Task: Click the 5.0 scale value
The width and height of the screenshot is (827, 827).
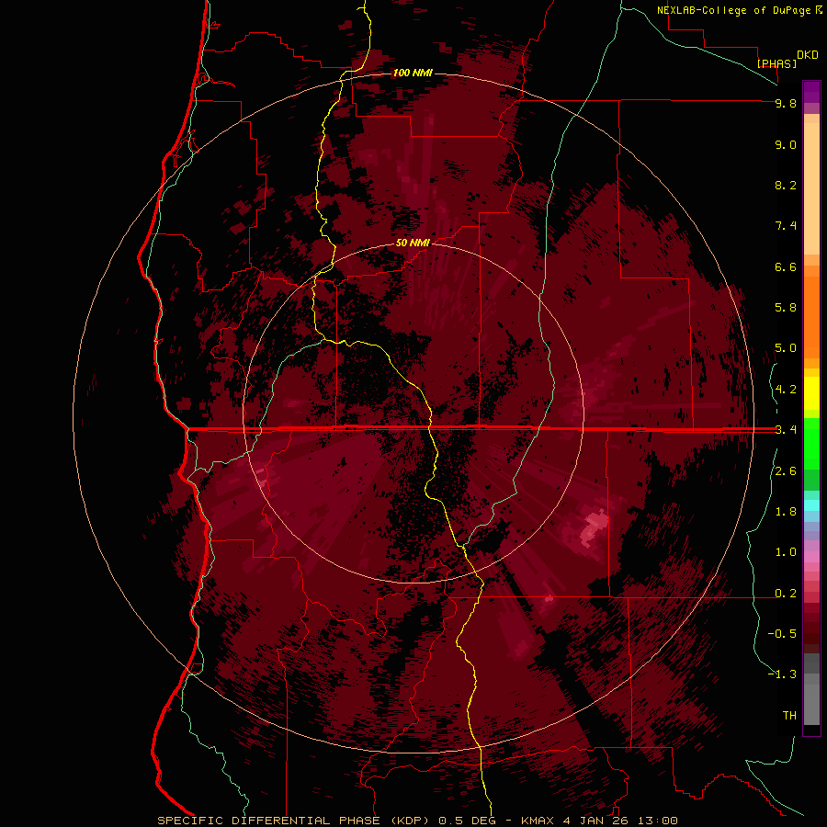Action: (786, 348)
